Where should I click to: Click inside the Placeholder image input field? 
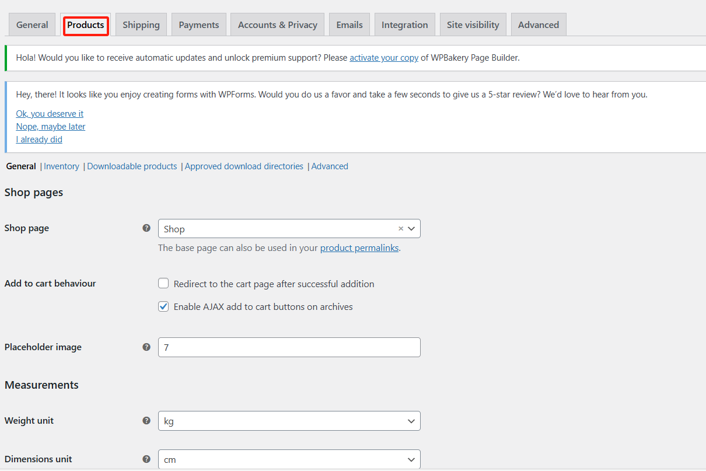(289, 347)
